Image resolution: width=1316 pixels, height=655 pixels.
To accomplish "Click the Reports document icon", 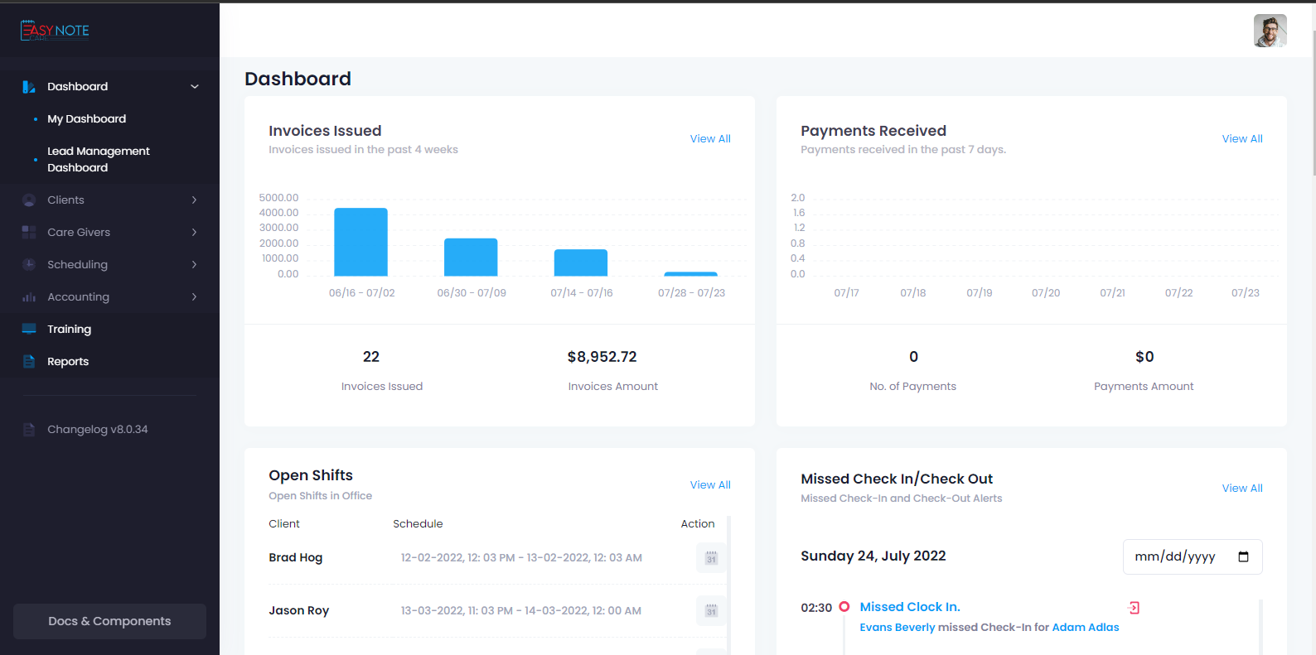I will 29,362.
